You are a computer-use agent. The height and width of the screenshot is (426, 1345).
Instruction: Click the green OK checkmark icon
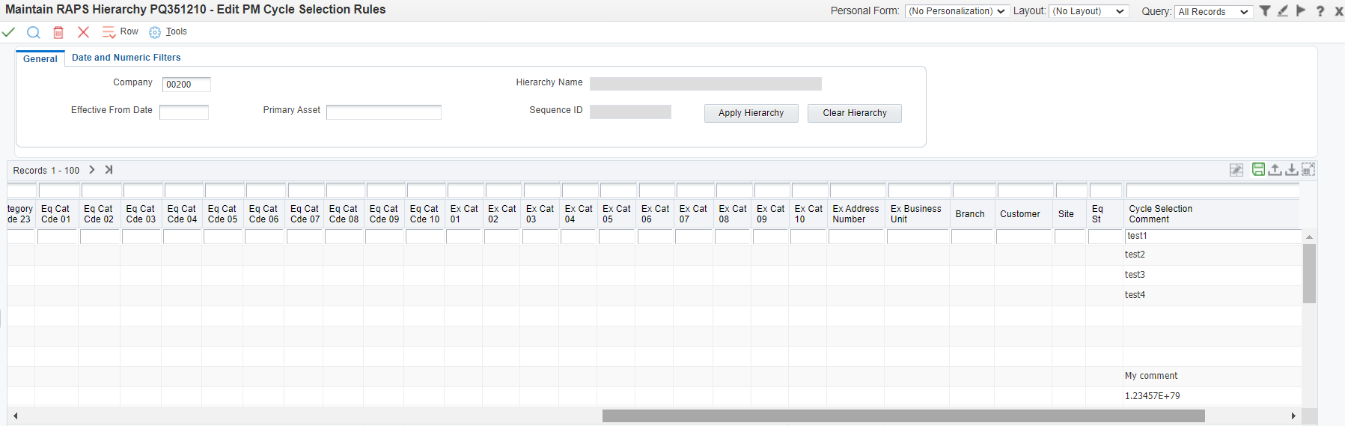[8, 32]
